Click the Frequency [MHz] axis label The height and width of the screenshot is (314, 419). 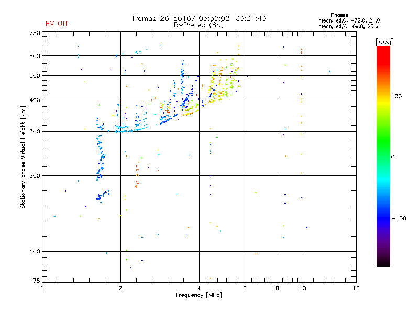[199, 296]
